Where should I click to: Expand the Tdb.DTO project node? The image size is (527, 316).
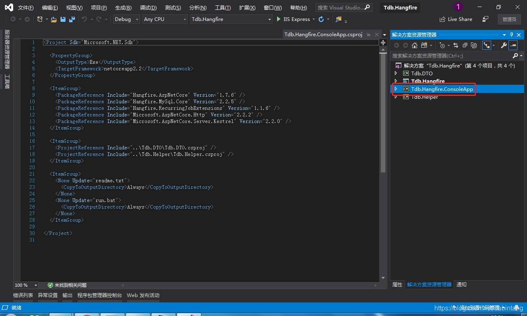[396, 73]
